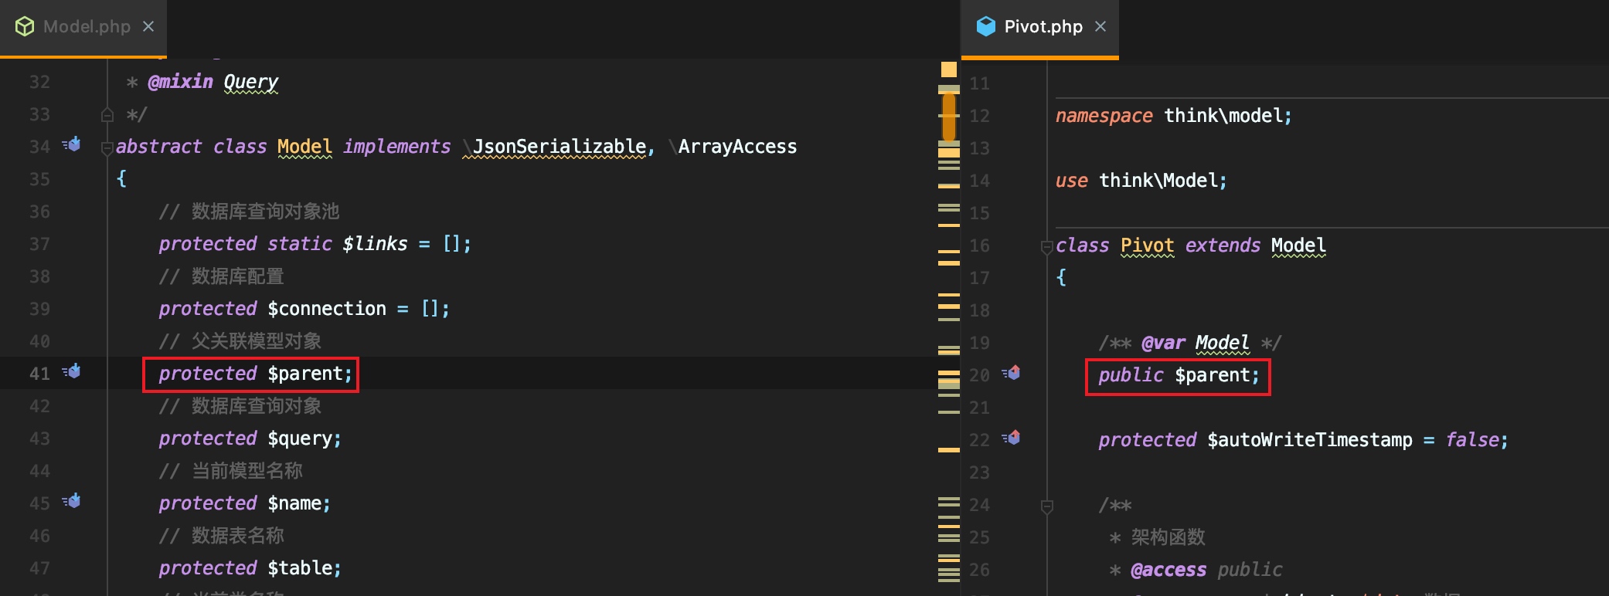Click the gutter icon on line 20 in Pivot.php
This screenshot has width=1609, height=596.
[x=1011, y=373]
